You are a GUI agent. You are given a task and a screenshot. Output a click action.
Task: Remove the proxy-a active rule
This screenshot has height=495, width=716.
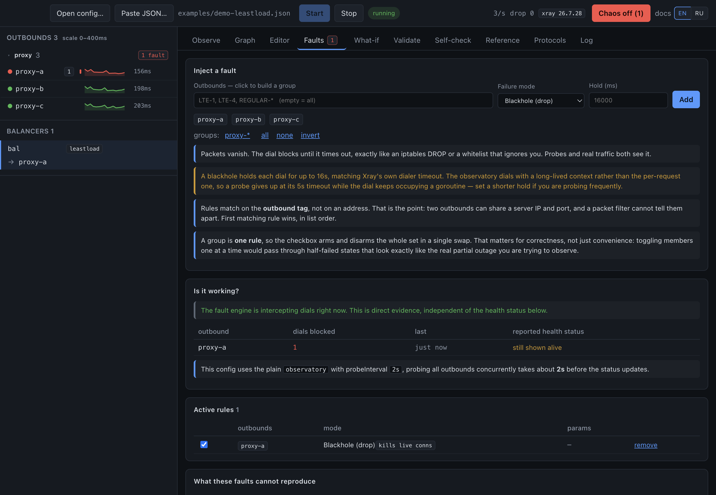(x=646, y=445)
